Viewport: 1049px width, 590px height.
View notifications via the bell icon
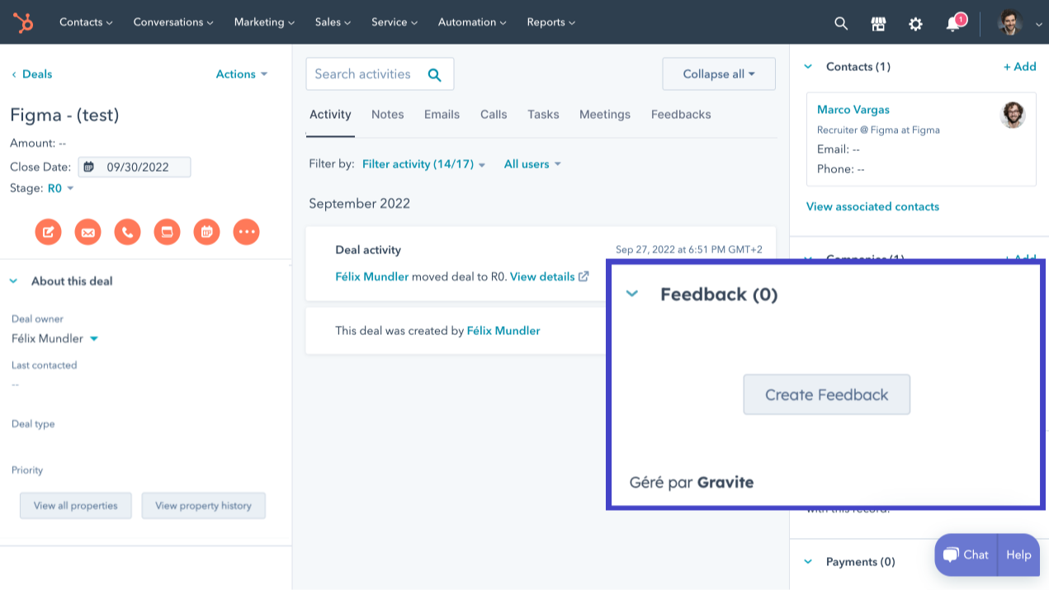point(952,23)
